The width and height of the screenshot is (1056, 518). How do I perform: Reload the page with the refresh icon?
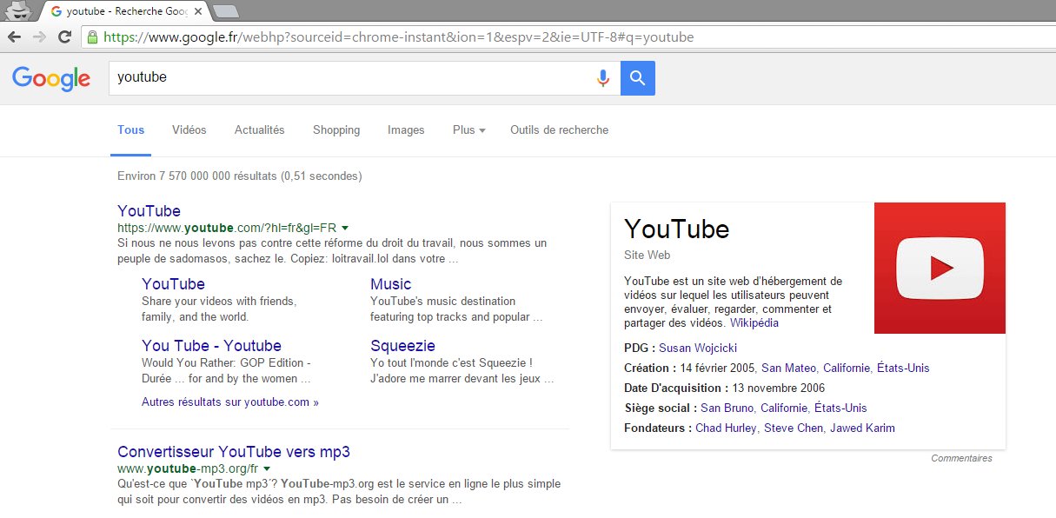(64, 37)
